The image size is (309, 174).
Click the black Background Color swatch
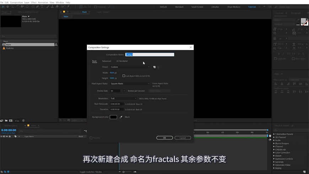pos(113,117)
